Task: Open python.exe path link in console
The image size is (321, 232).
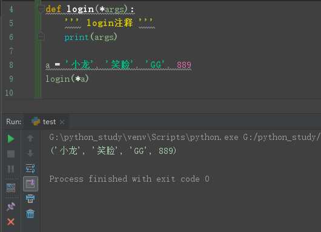Action: (x=144, y=137)
